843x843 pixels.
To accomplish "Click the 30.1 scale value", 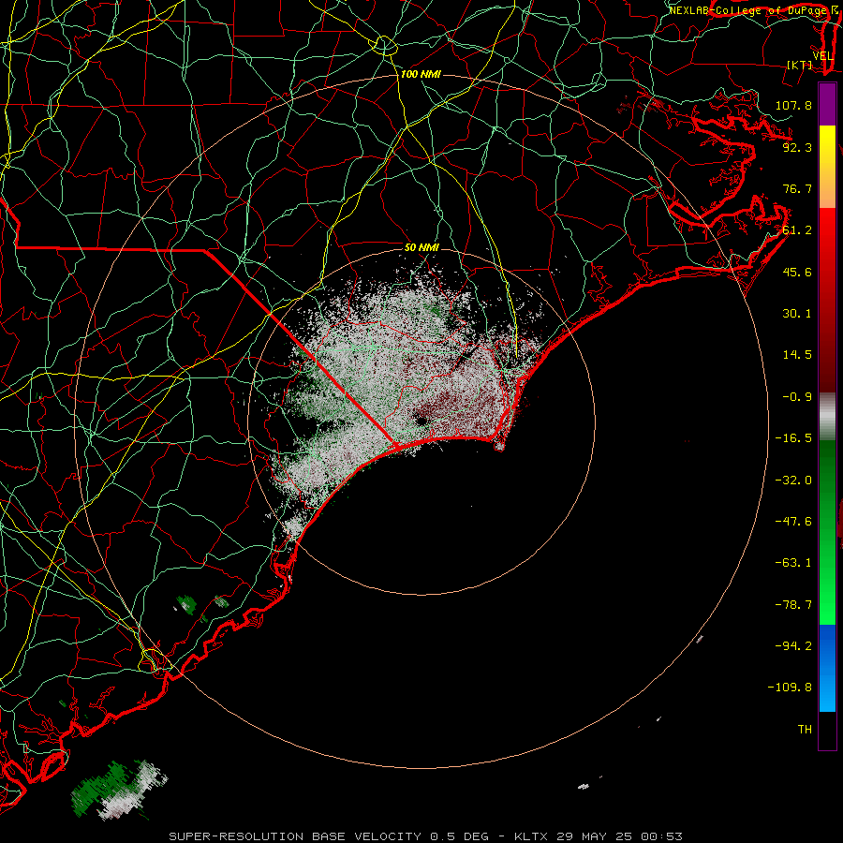I will point(797,314).
